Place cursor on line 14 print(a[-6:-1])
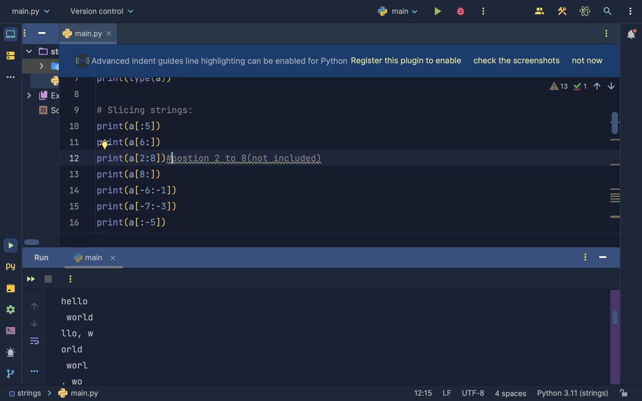Viewport: 642px width, 401px height. [136, 190]
